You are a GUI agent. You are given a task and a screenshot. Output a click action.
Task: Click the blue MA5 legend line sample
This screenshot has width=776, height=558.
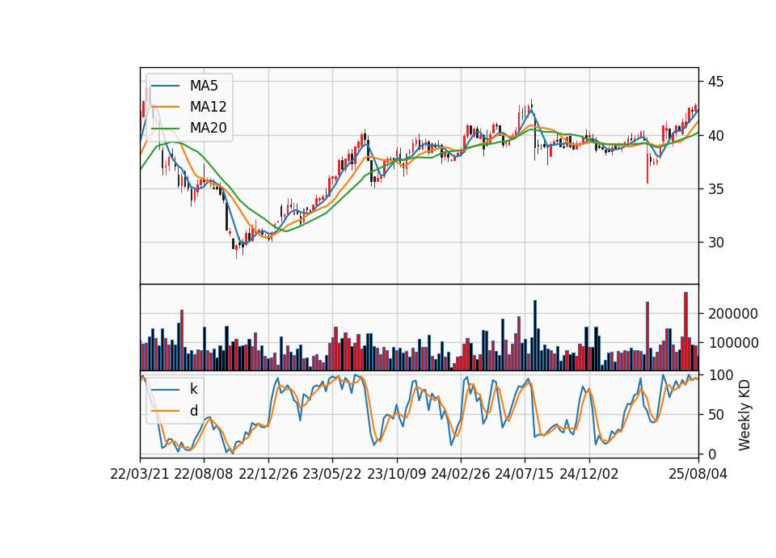[x=165, y=86]
